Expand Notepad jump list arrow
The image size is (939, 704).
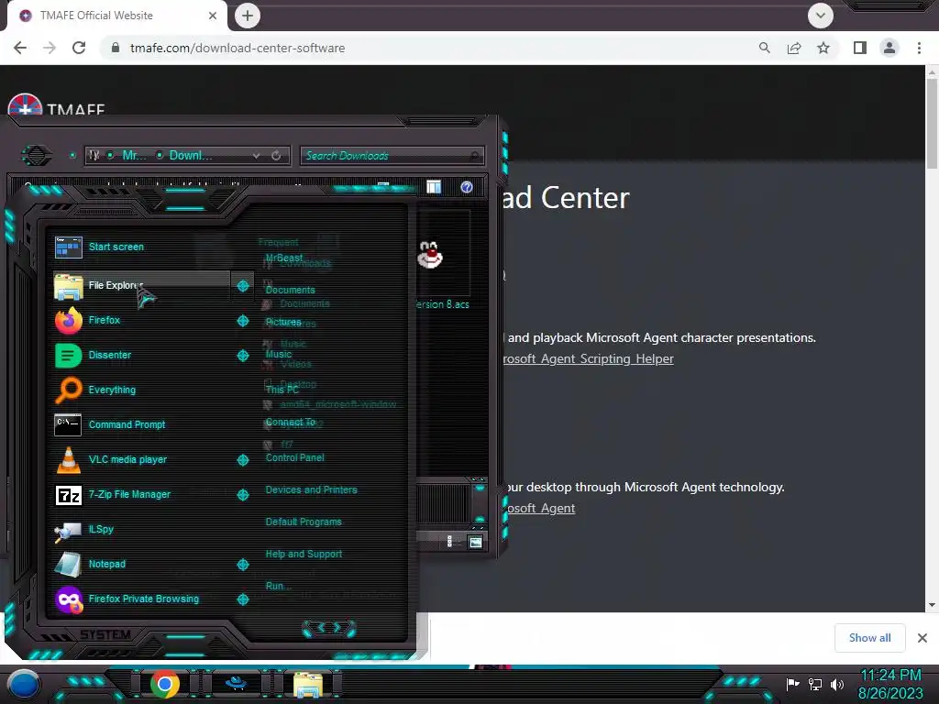[x=242, y=564]
